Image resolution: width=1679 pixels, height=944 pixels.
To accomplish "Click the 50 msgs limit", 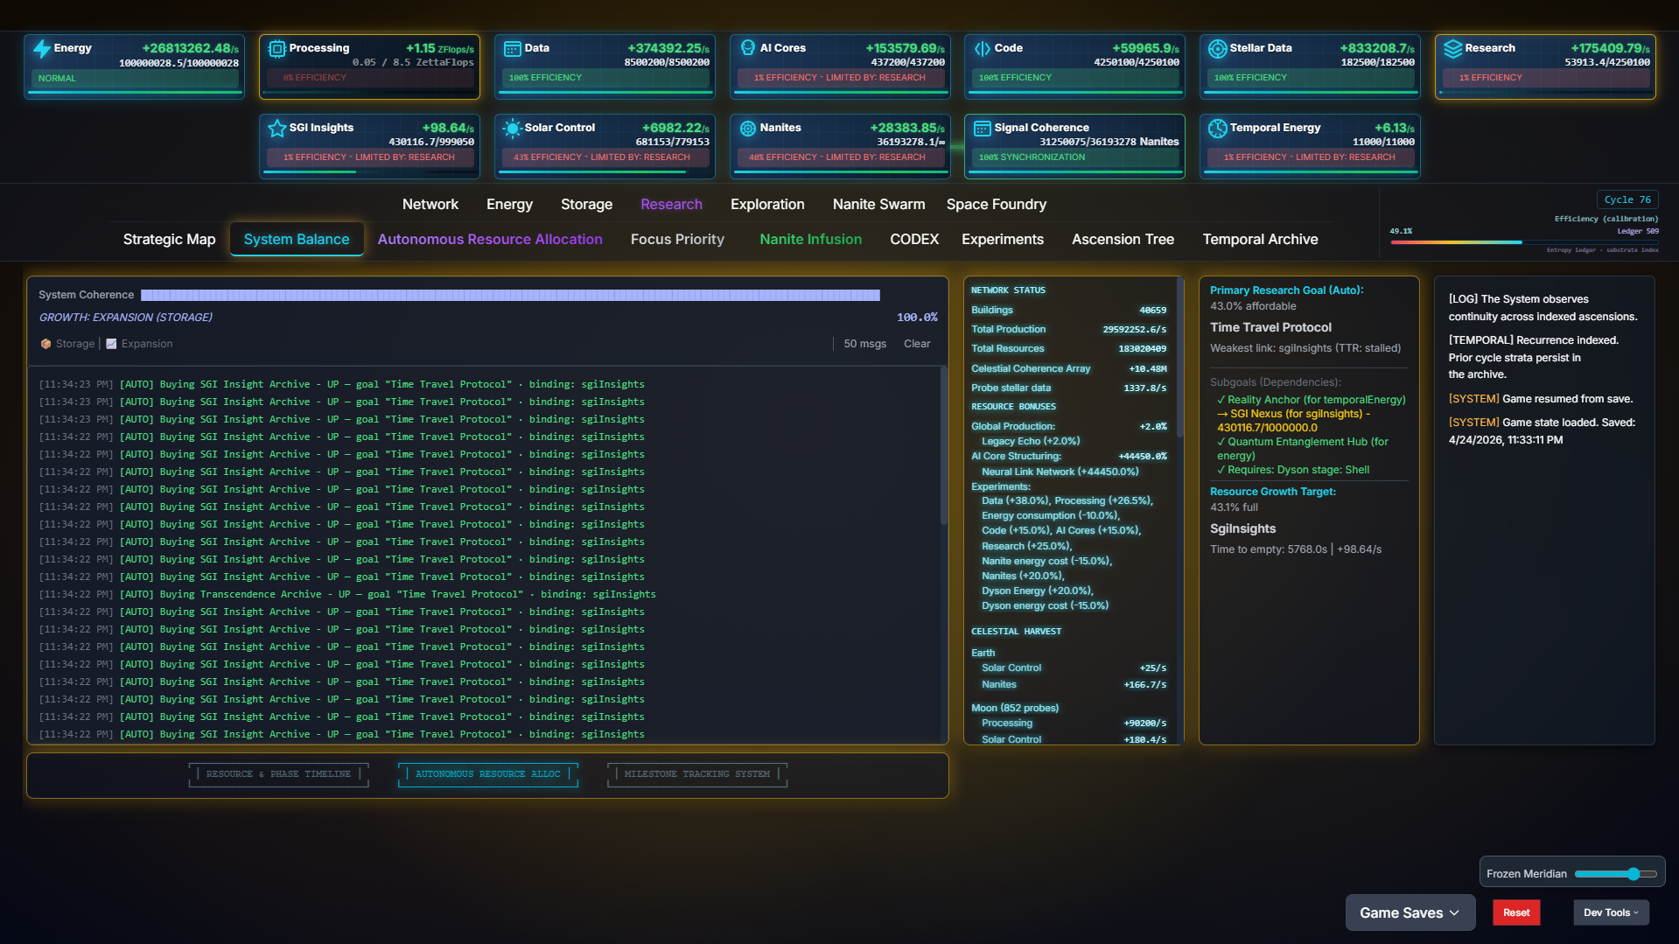I will 864,344.
